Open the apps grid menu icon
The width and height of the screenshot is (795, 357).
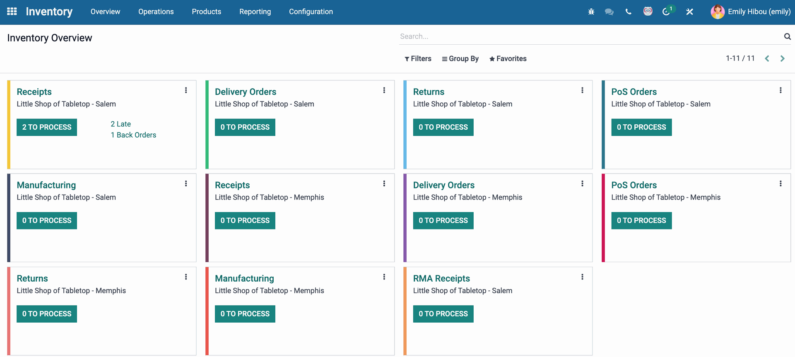point(12,12)
